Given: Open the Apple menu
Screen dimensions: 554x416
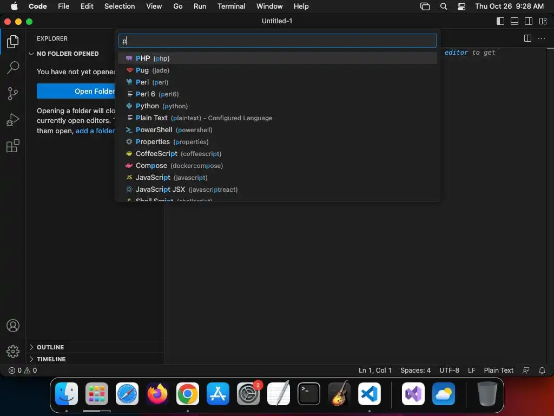Looking at the screenshot, I should 14,6.
